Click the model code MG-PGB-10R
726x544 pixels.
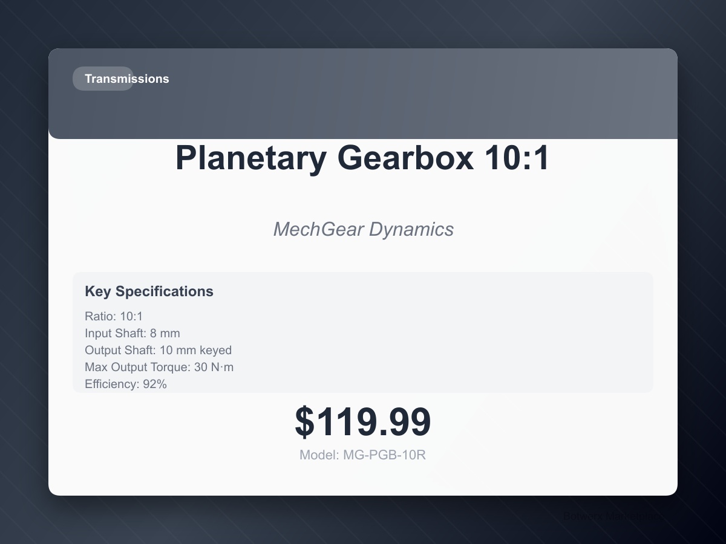click(x=384, y=455)
